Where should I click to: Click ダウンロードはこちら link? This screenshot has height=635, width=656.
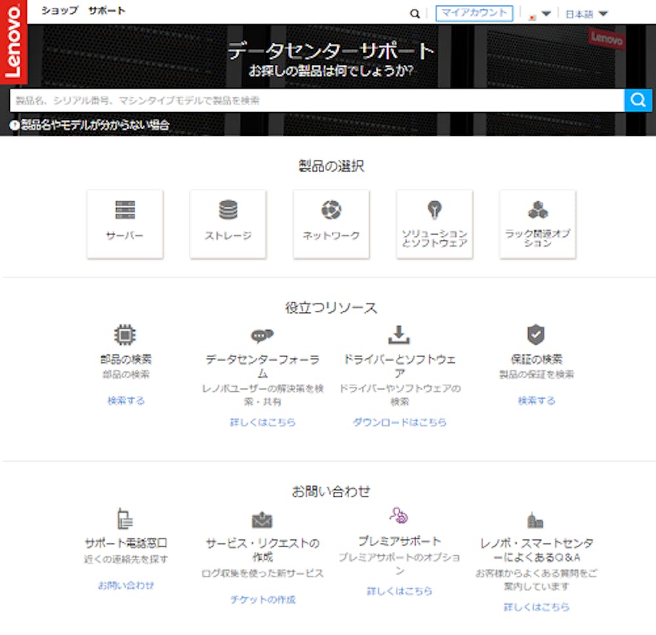(400, 422)
